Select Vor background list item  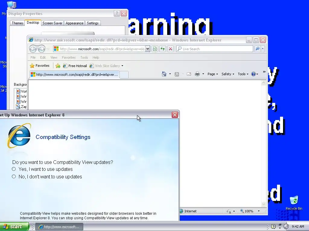click(21, 91)
